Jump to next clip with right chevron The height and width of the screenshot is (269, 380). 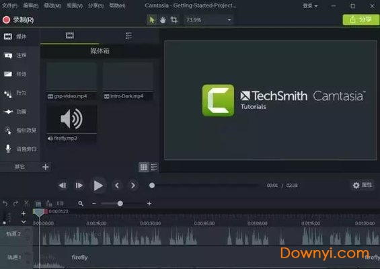132,186
